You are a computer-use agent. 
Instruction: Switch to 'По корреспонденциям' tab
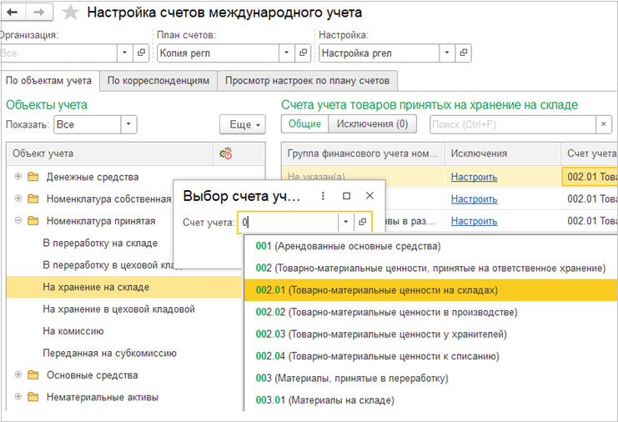(x=158, y=80)
